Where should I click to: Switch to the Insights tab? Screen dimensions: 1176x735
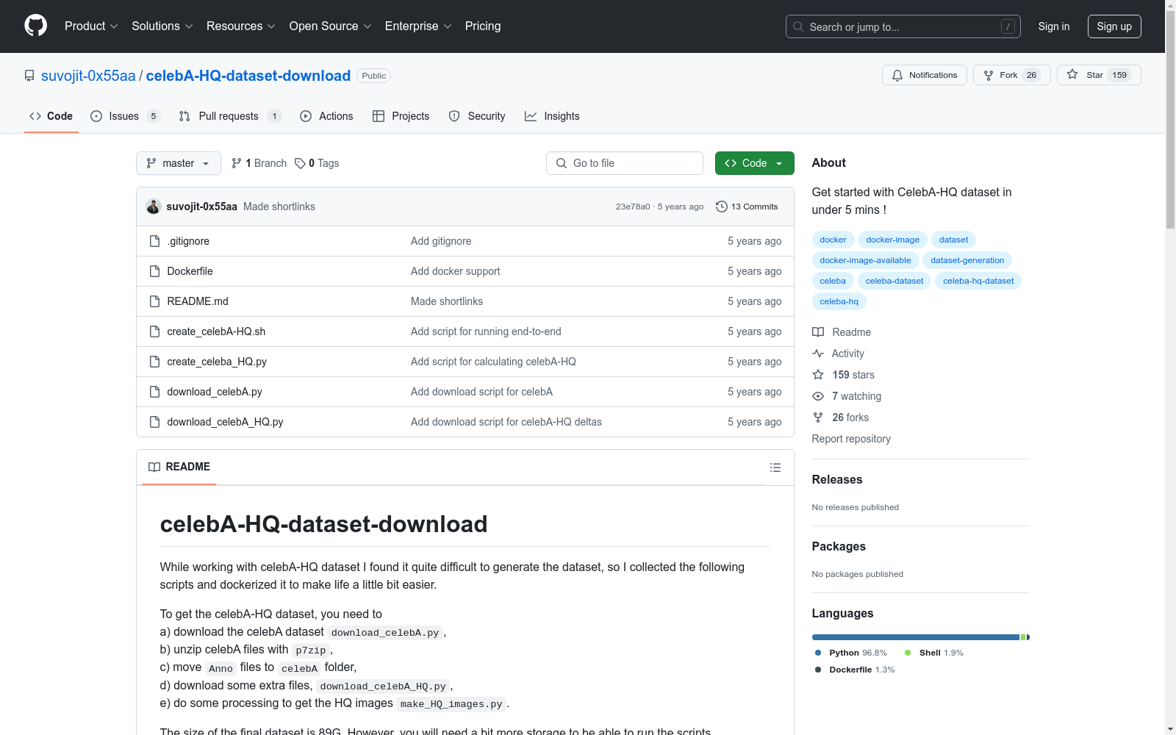(552, 116)
